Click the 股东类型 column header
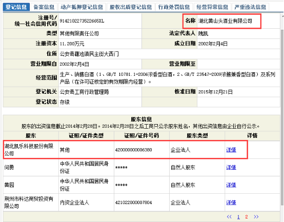Screen dimensions: 284x222 197,136
